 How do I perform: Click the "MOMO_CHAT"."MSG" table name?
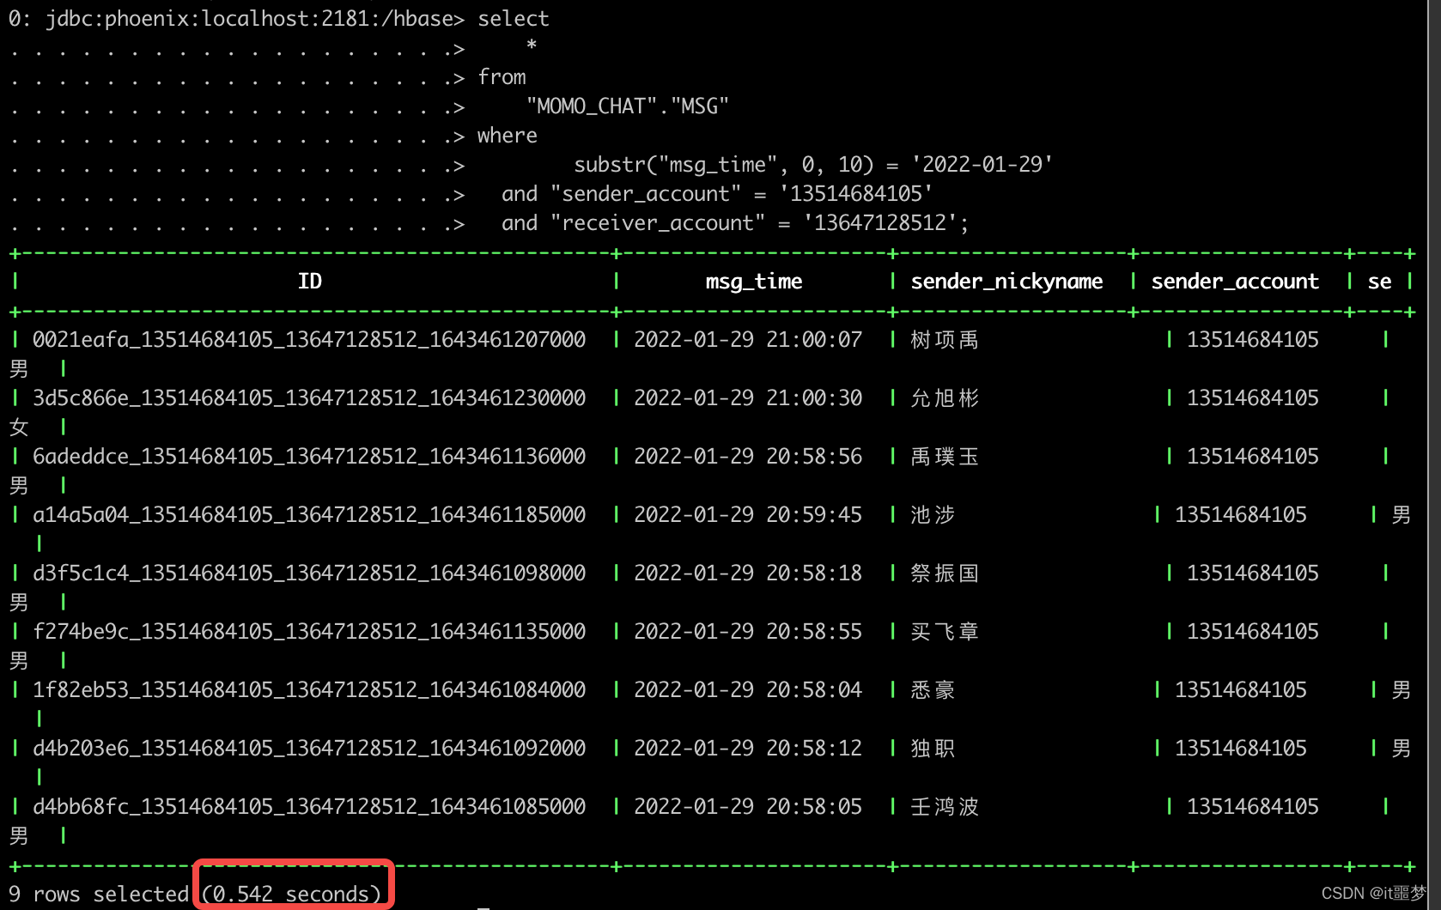(x=628, y=106)
